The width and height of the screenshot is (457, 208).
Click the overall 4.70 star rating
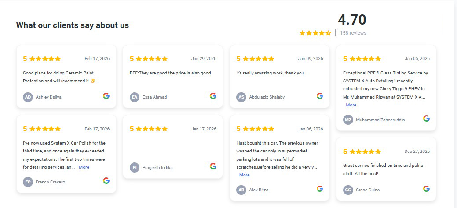[x=315, y=33]
